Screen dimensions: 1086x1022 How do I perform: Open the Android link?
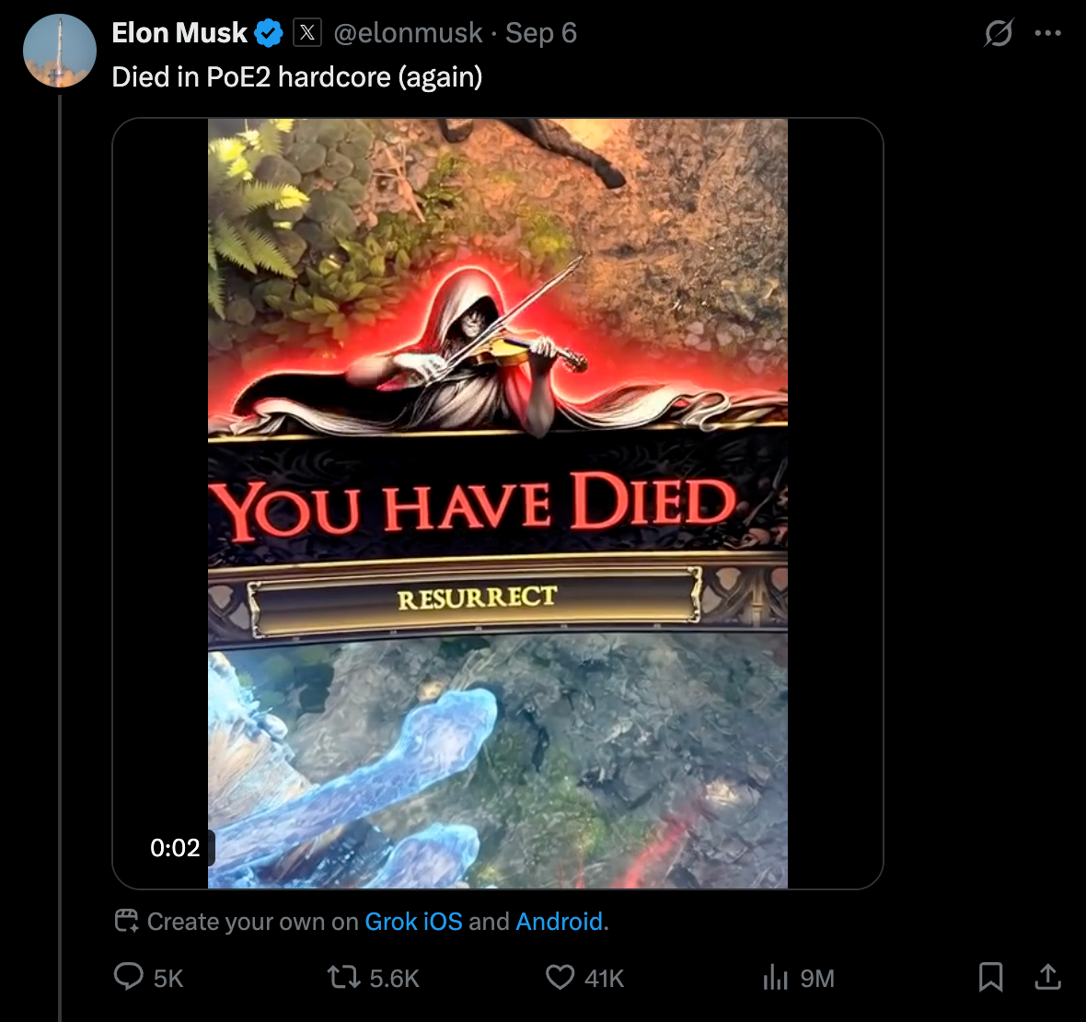click(560, 922)
